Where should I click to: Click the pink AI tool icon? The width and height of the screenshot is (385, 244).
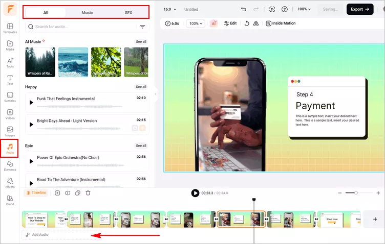pos(213,23)
